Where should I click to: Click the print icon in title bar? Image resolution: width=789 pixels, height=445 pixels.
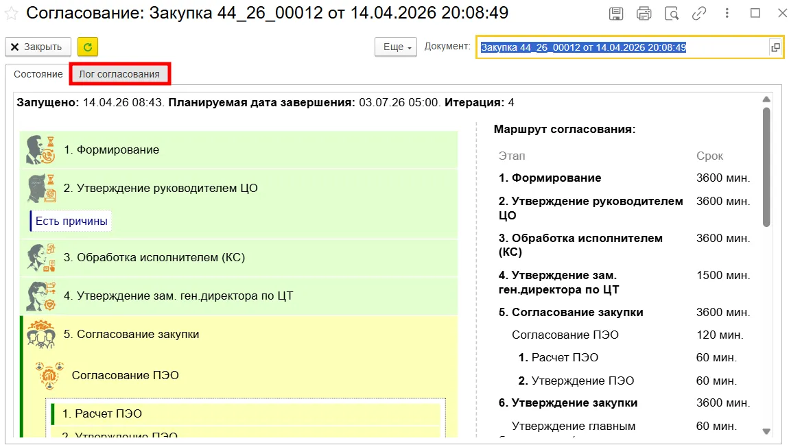(644, 14)
